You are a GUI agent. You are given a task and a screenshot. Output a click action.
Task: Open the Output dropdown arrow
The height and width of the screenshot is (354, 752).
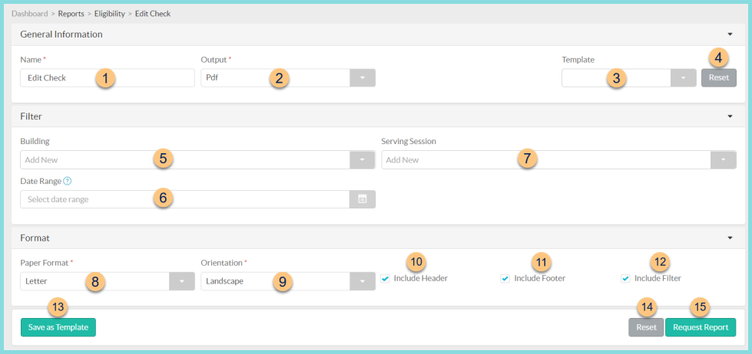[x=363, y=77]
